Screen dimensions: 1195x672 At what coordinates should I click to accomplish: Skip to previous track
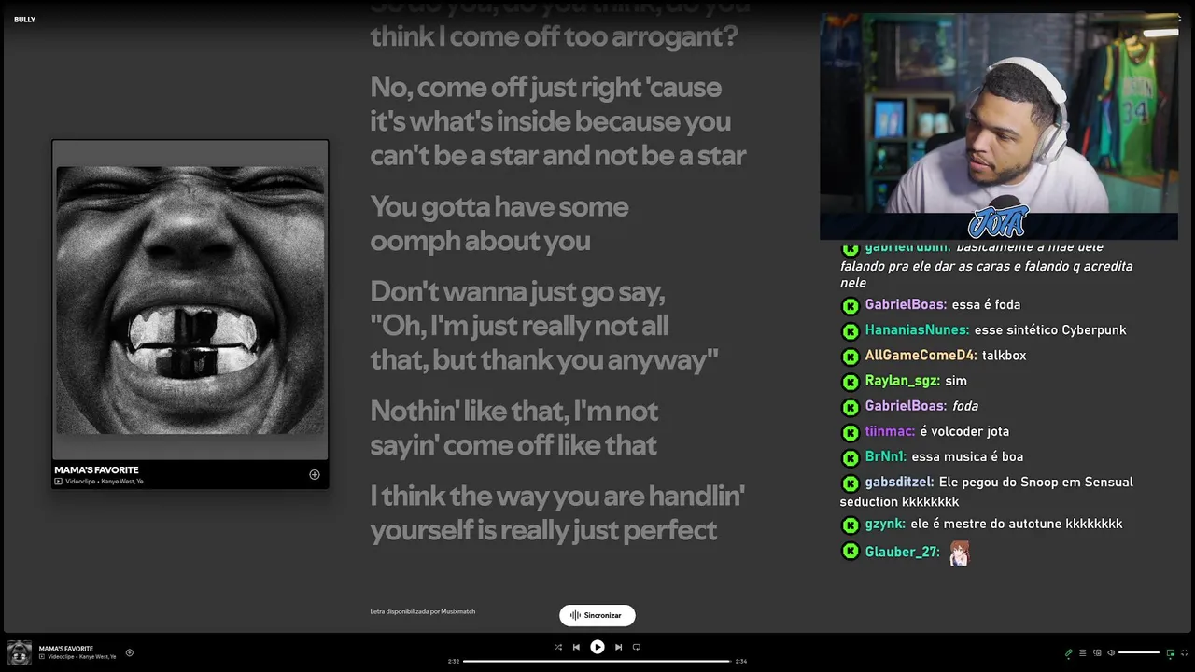point(576,647)
